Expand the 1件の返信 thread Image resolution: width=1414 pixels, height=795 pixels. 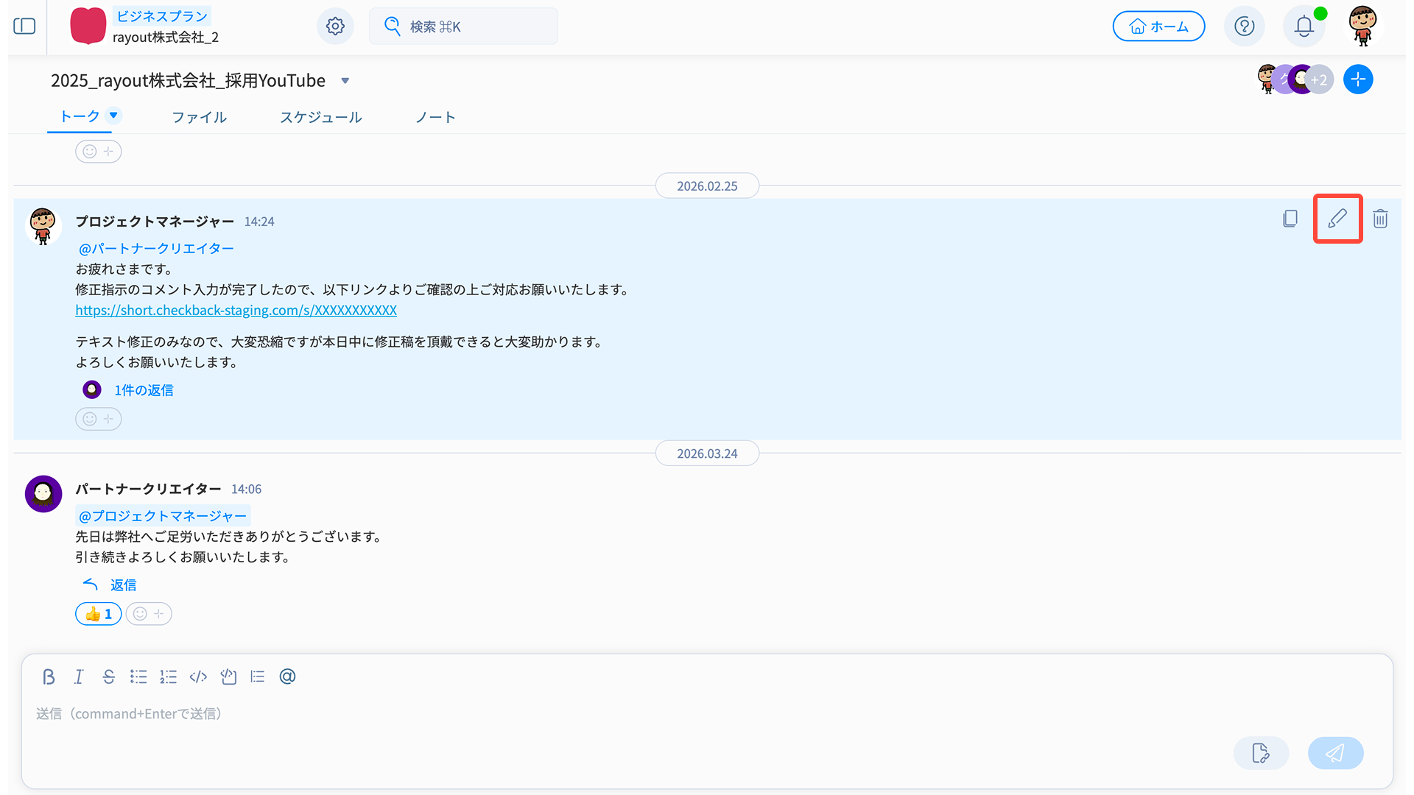coord(144,390)
